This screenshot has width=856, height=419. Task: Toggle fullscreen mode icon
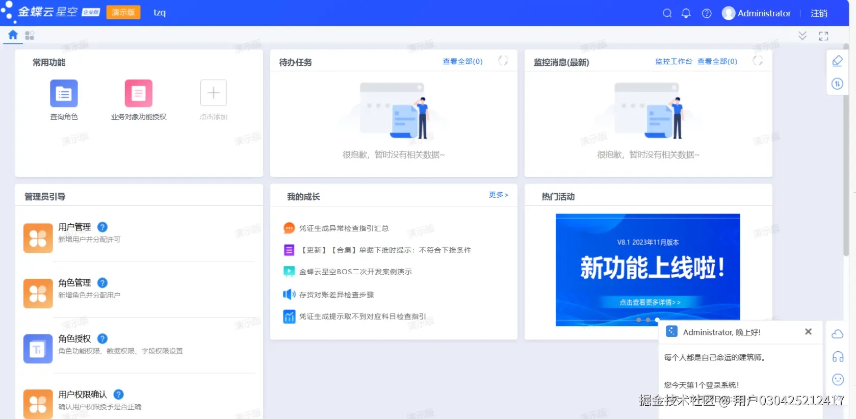(823, 36)
